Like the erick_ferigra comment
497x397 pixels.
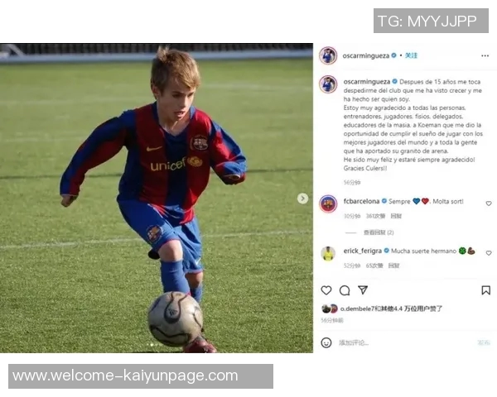(489, 253)
